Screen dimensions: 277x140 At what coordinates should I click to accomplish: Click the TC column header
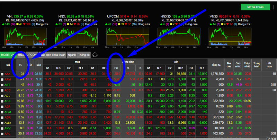(x=20, y=65)
